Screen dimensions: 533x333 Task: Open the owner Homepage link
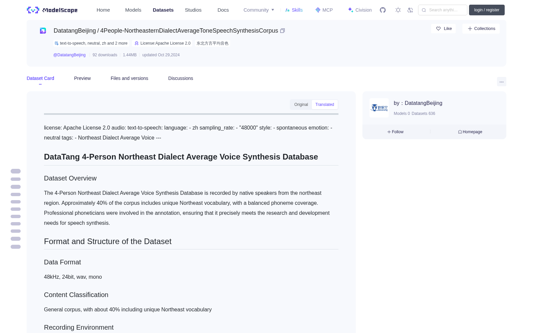point(470,132)
